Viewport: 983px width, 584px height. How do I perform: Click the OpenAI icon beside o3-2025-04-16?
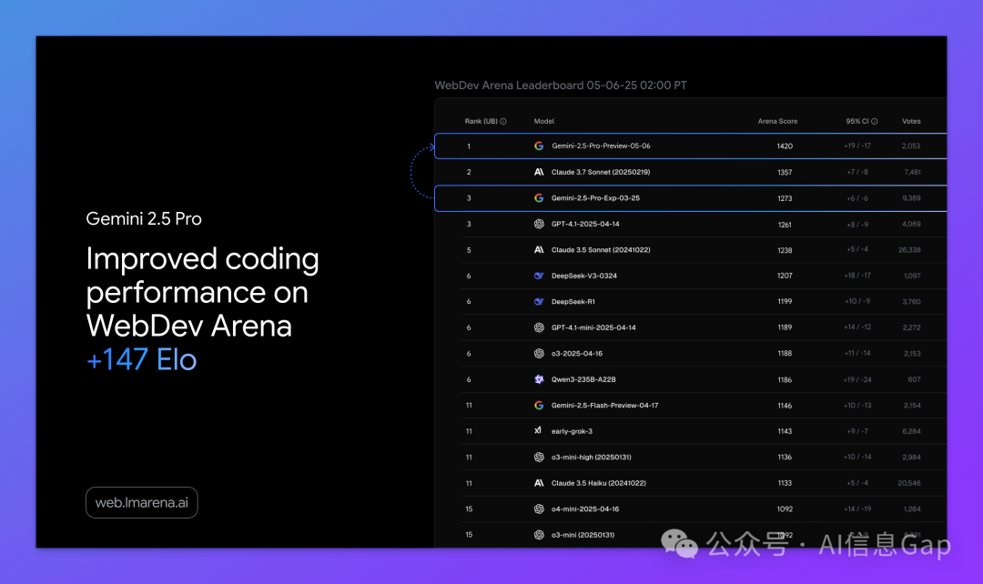coord(539,354)
